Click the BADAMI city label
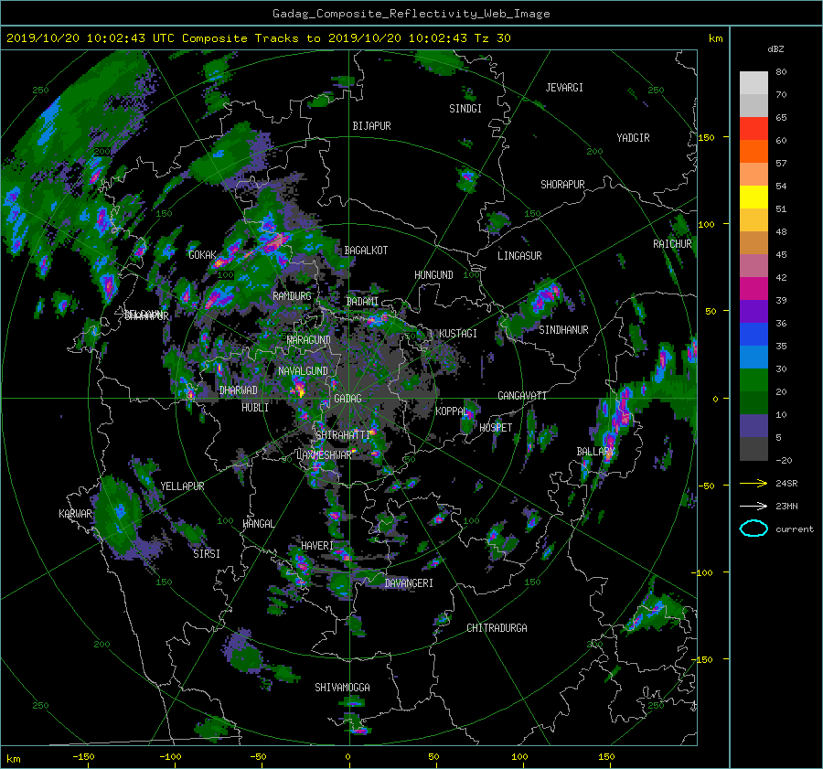Screen dimensions: 823x769 (x=362, y=302)
